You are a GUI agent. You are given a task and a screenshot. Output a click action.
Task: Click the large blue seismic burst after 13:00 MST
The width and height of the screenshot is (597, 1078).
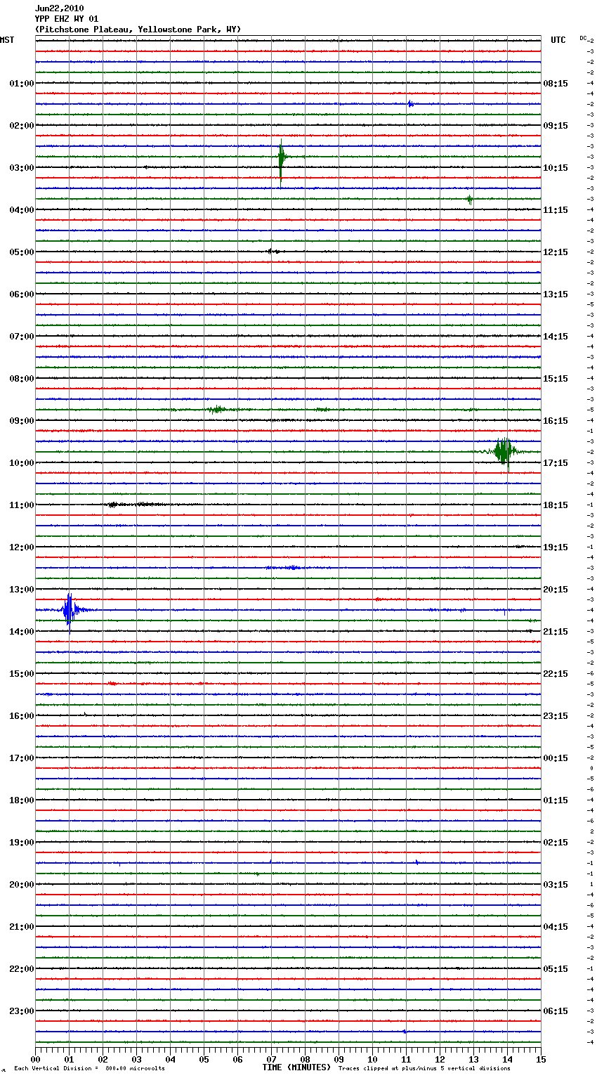(x=69, y=609)
